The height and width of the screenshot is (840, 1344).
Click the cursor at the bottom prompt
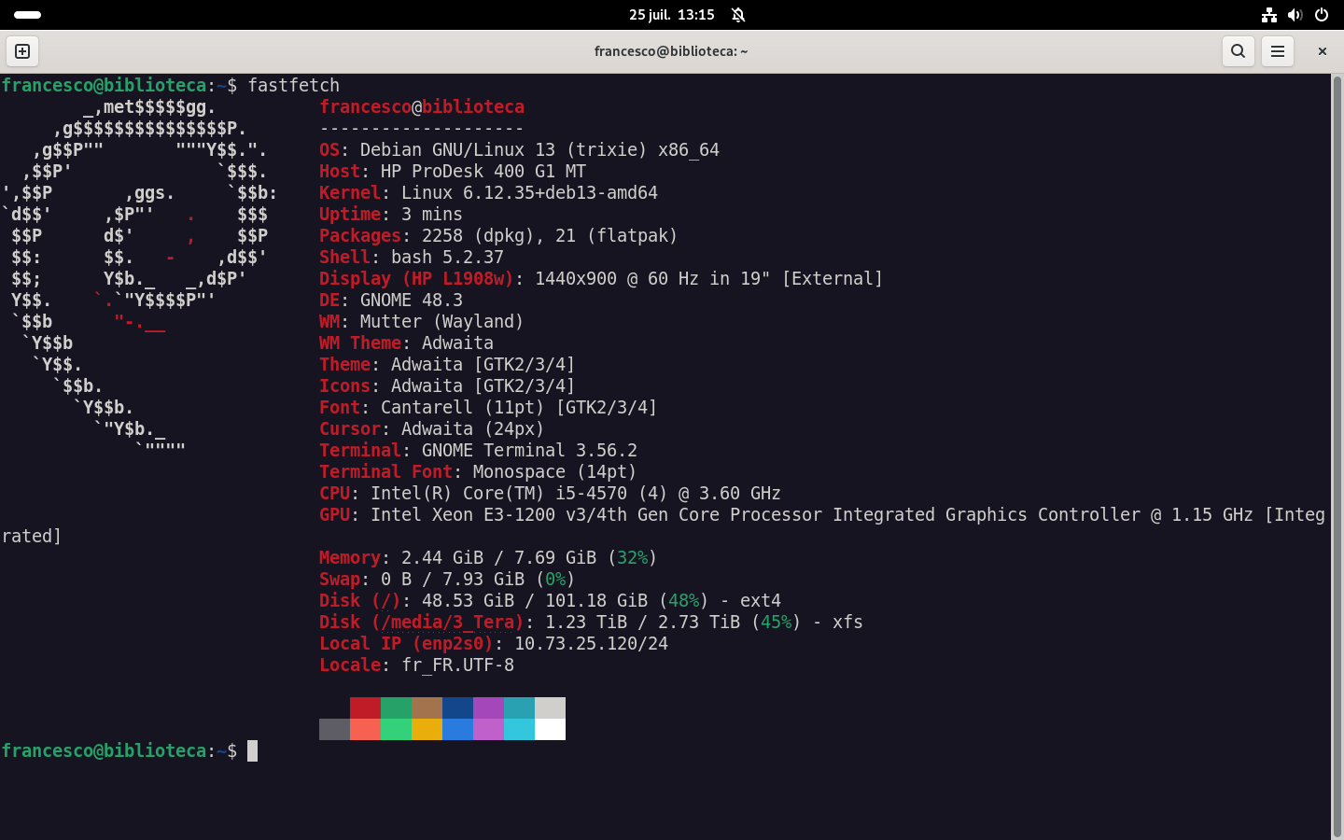(252, 751)
